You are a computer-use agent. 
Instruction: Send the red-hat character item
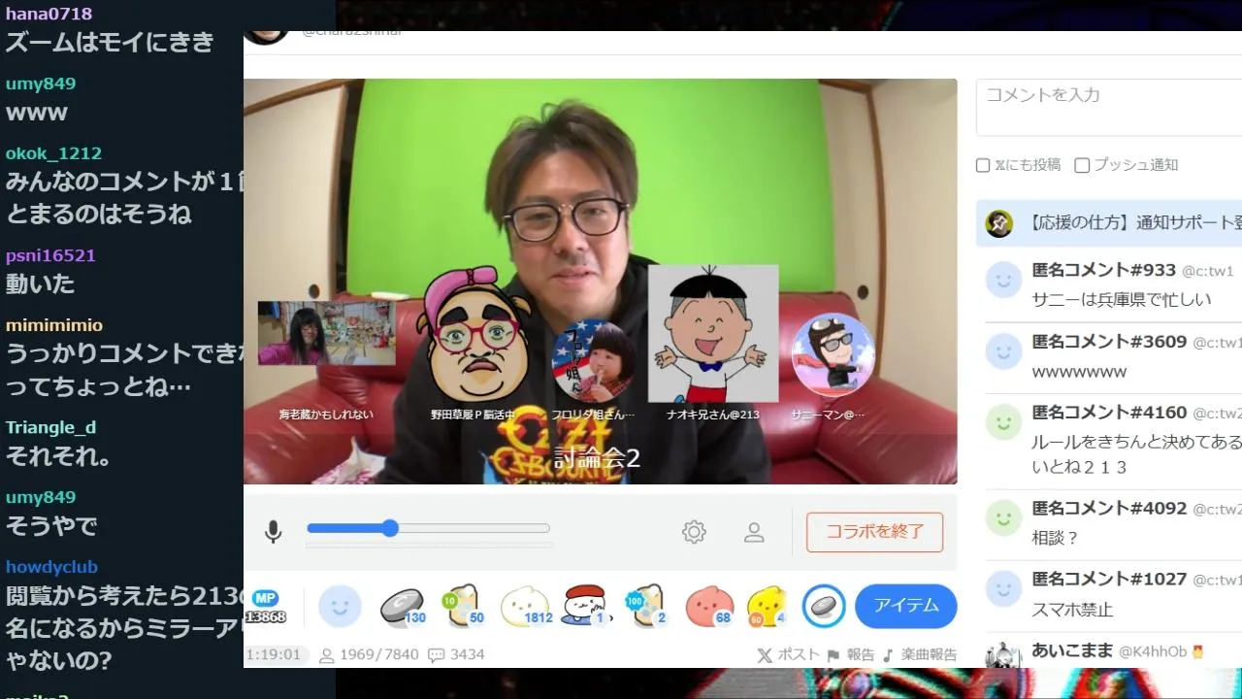pos(586,607)
